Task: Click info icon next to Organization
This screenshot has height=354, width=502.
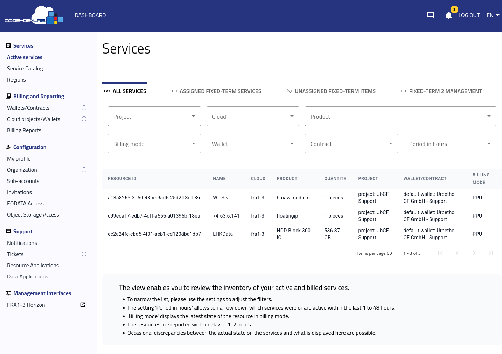Action: pyautogui.click(x=84, y=170)
